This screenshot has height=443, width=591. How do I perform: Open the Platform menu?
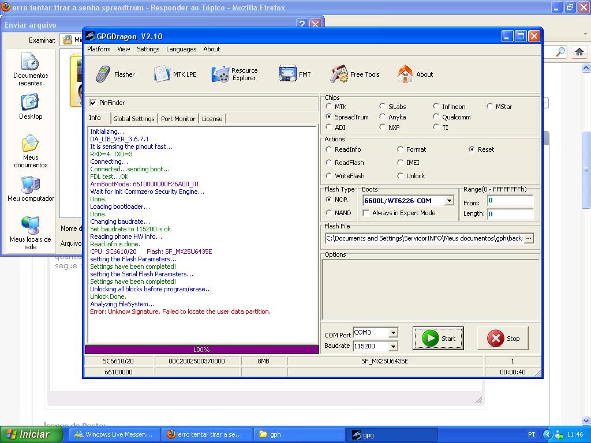[x=99, y=49]
